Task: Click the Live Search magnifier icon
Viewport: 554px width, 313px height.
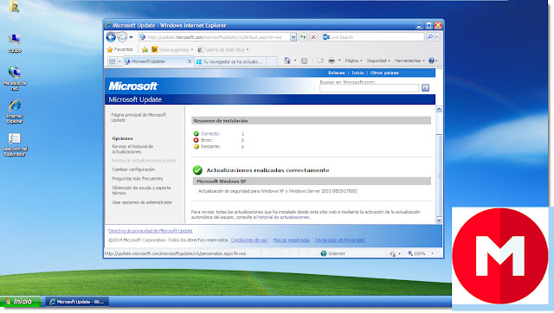Action: pos(430,36)
